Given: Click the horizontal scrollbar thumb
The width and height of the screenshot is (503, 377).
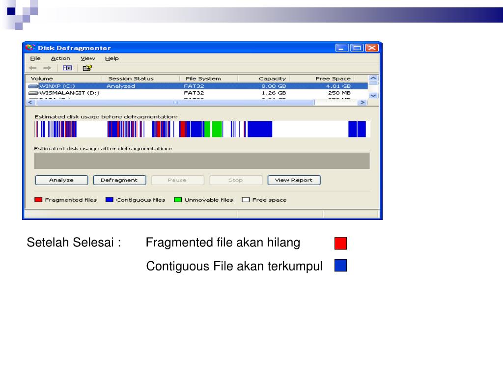Looking at the screenshot, I should point(175,102).
